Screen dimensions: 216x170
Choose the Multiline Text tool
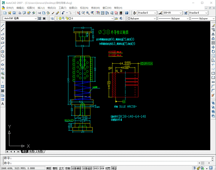pyautogui.click(x=3, y=104)
